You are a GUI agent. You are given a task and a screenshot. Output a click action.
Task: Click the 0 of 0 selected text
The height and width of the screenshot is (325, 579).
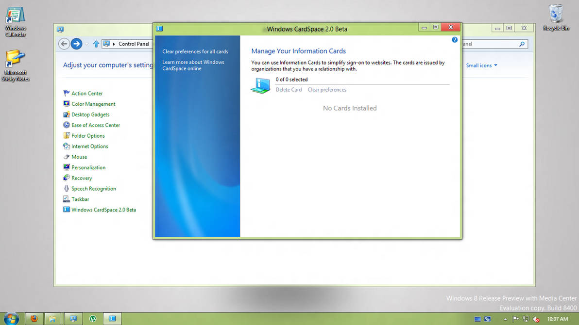pyautogui.click(x=292, y=80)
